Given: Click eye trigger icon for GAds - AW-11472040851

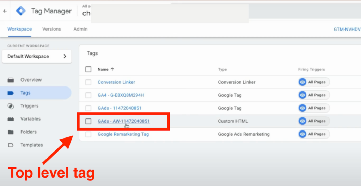Looking at the screenshot, I should pyautogui.click(x=302, y=121).
